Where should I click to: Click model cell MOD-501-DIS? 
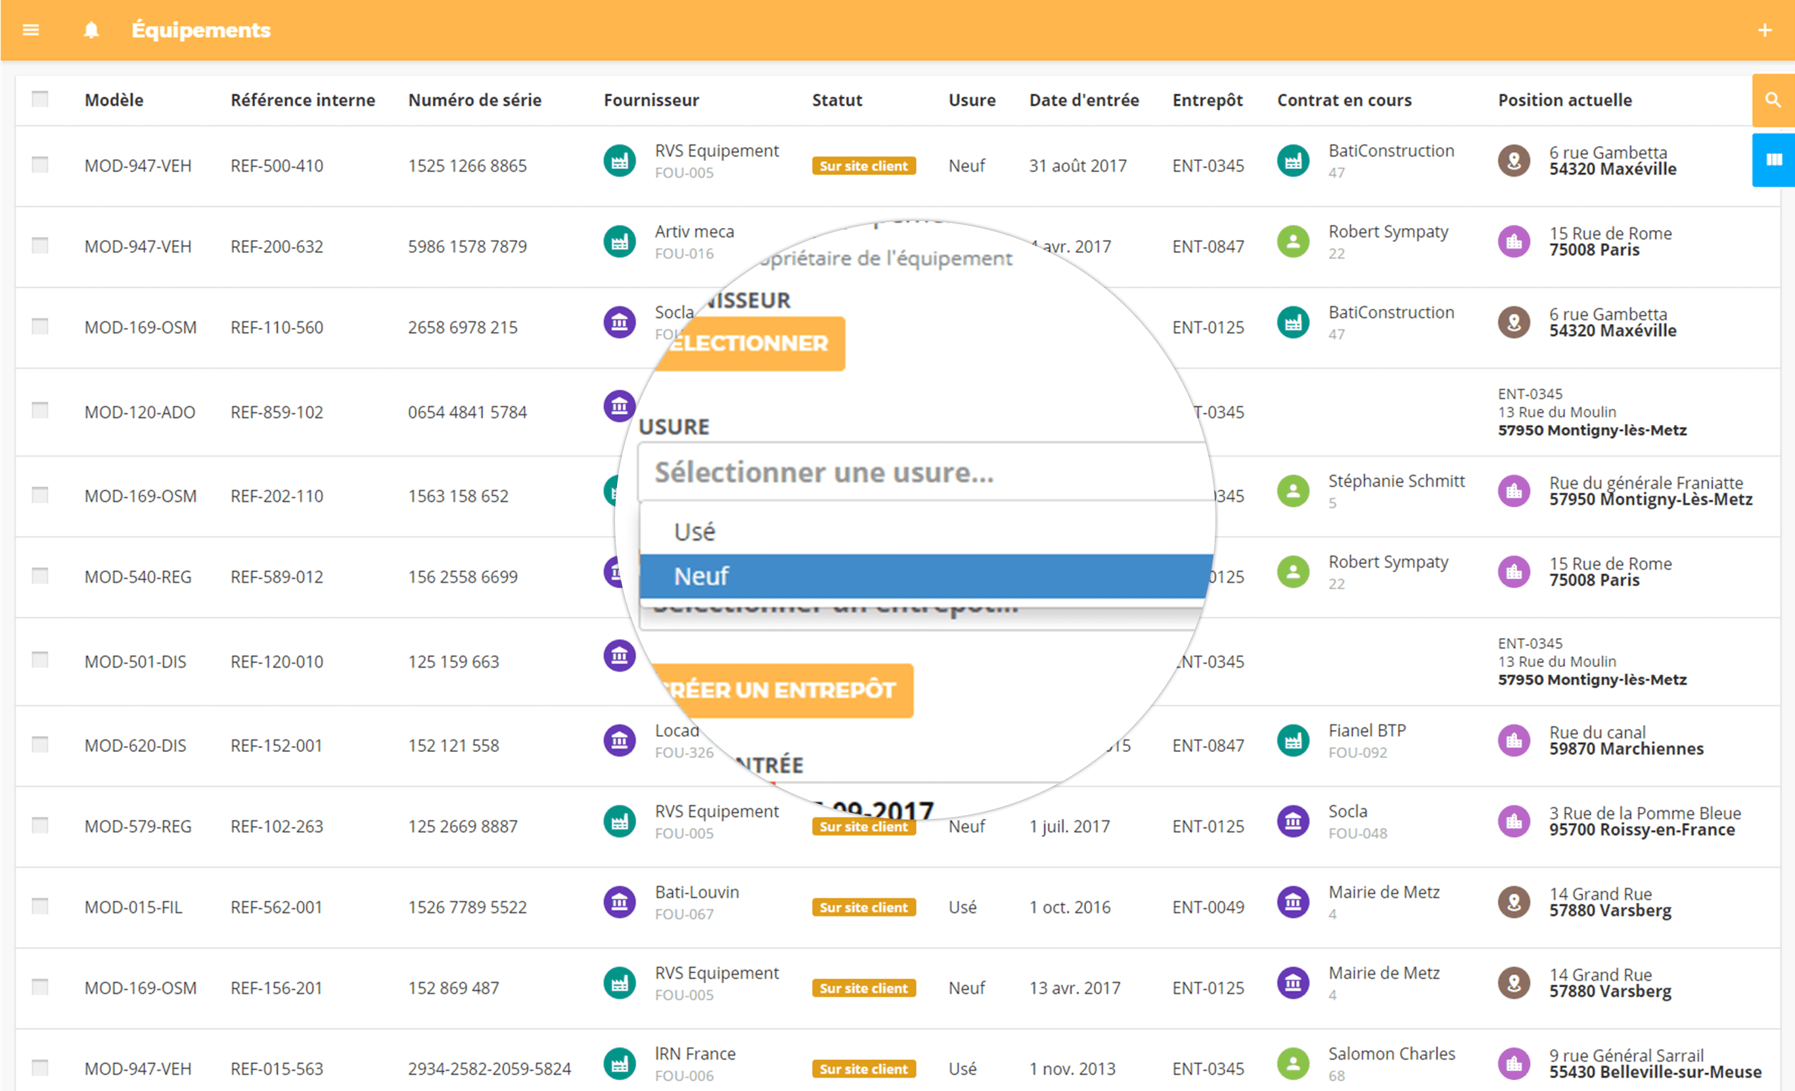pyautogui.click(x=135, y=662)
